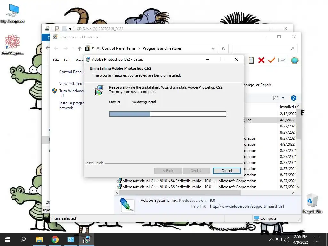The height and width of the screenshot is (246, 328).
Task: Click horizontal scrollbar left arrow
Action: 117,193
